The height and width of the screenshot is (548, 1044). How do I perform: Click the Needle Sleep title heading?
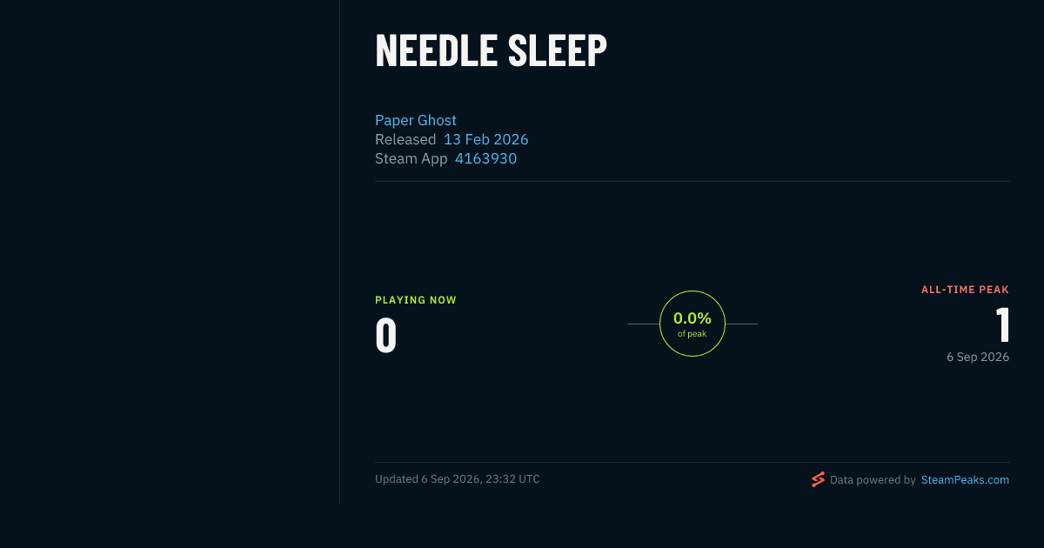[x=491, y=50]
